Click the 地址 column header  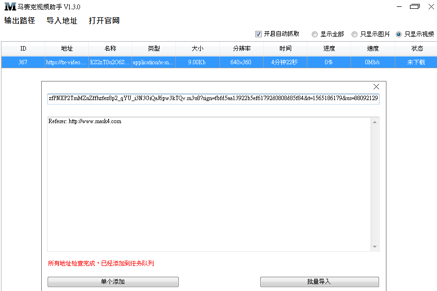click(x=67, y=49)
